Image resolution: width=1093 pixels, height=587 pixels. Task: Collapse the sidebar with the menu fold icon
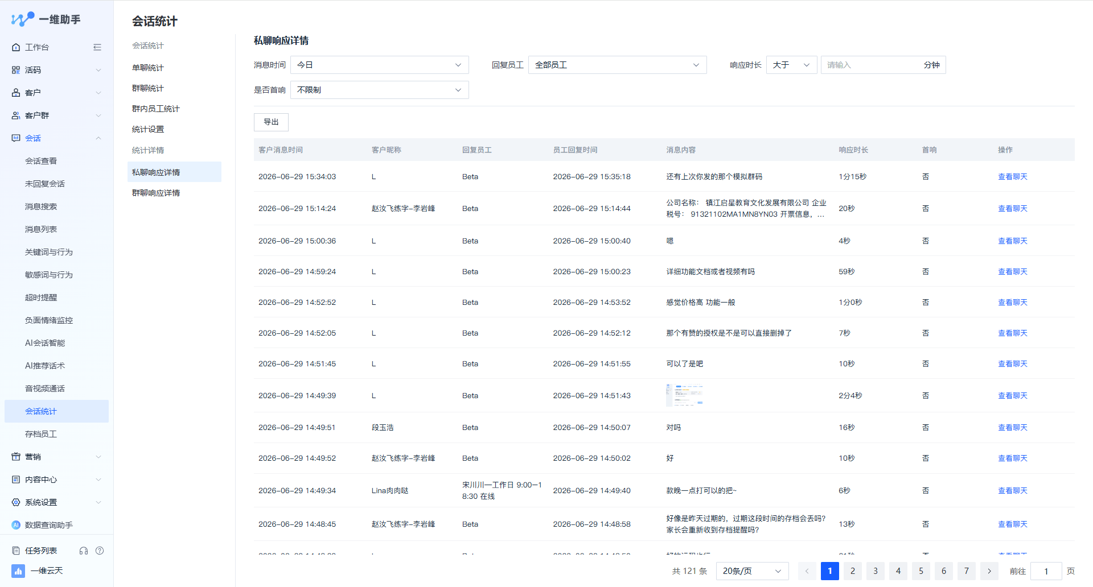click(97, 47)
